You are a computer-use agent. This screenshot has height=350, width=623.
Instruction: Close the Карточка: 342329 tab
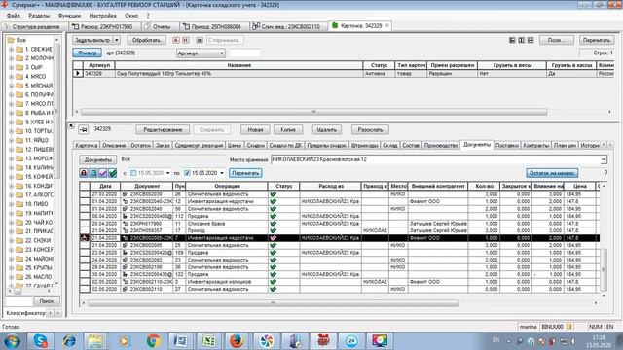click(x=387, y=26)
